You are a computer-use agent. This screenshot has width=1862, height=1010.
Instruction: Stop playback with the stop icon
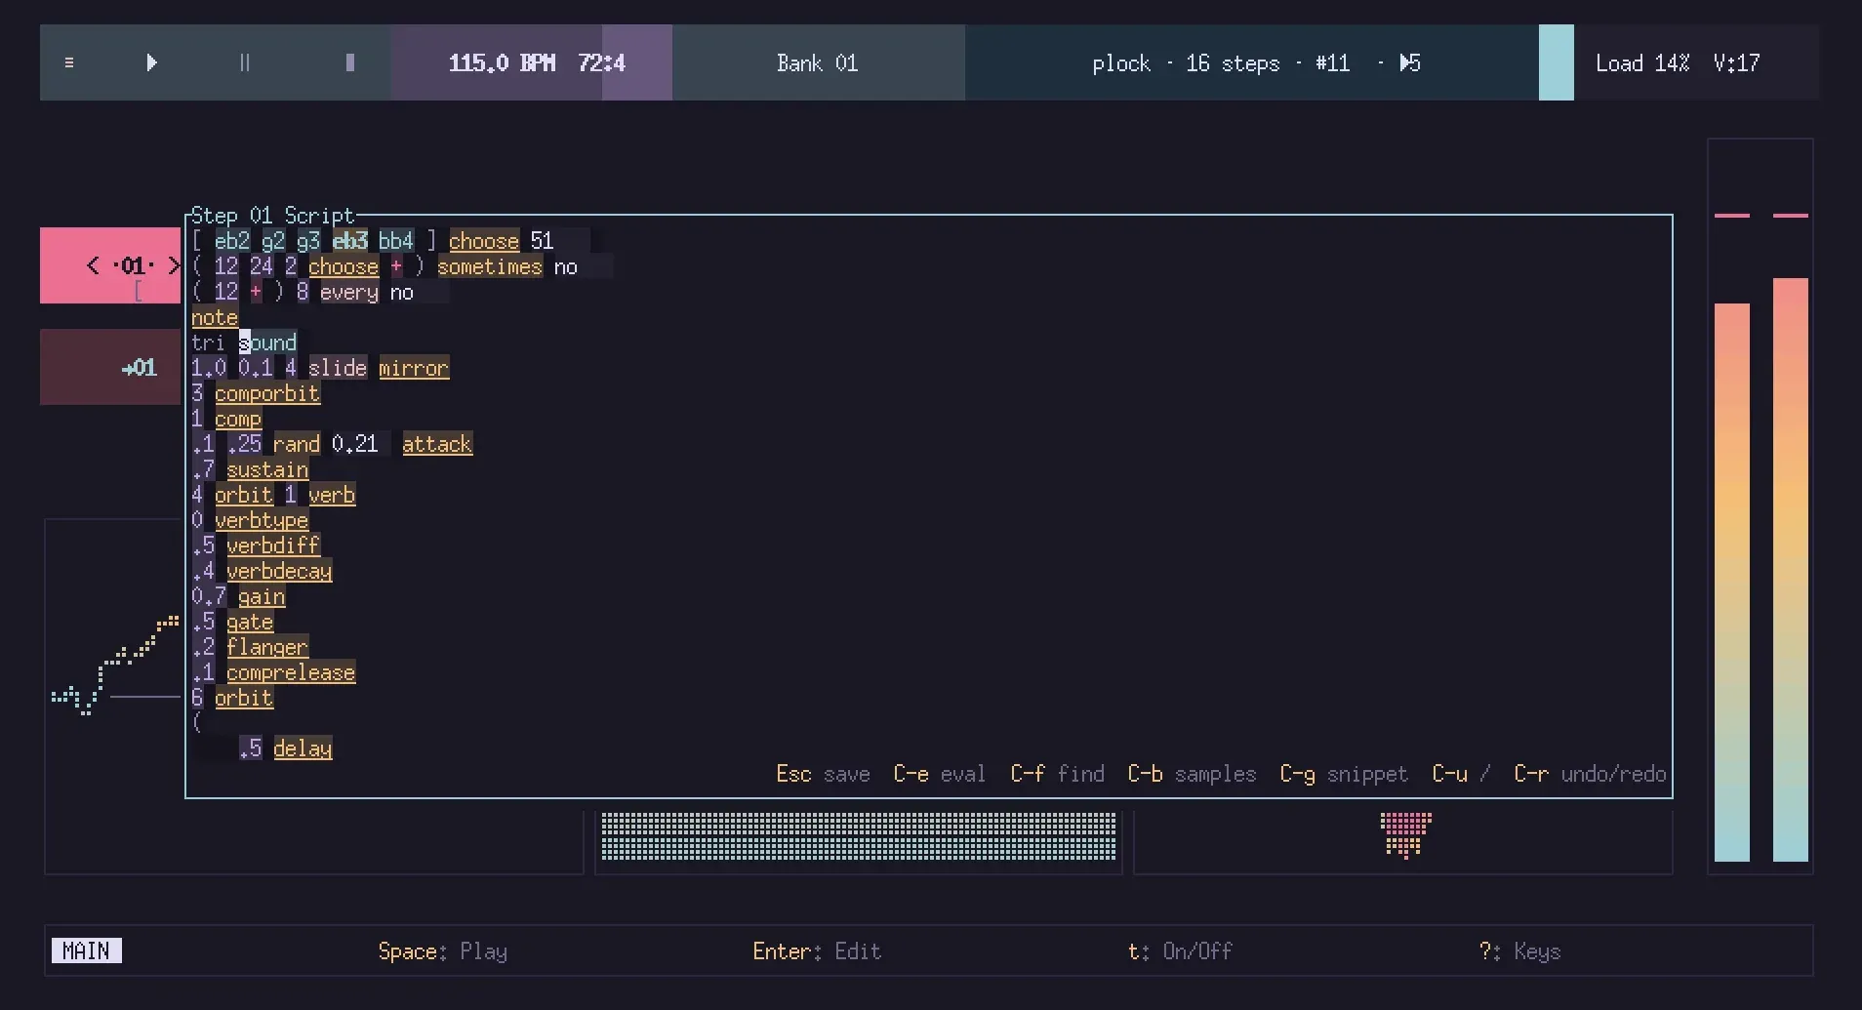[x=350, y=62]
